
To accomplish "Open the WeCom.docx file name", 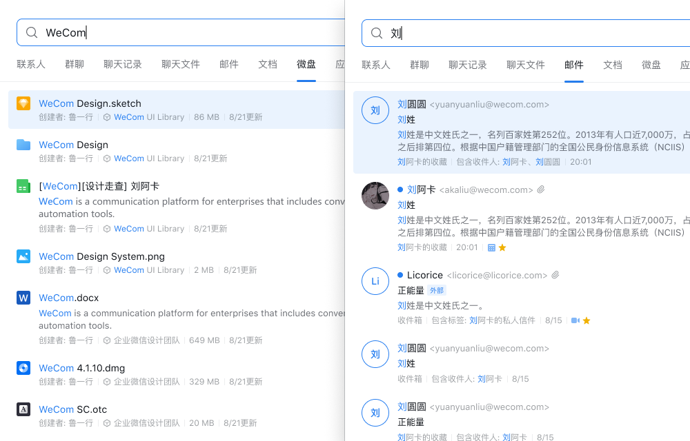I will click(x=68, y=298).
